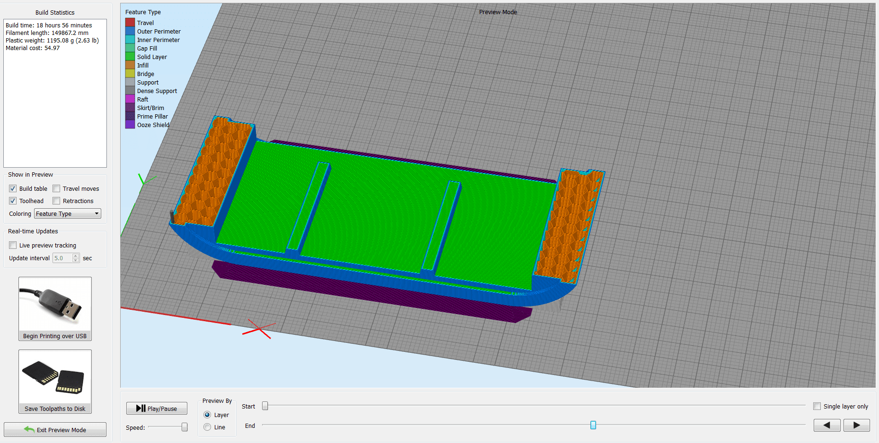This screenshot has width=879, height=443.
Task: Click the Infill orange legend swatch
Action: (130, 65)
